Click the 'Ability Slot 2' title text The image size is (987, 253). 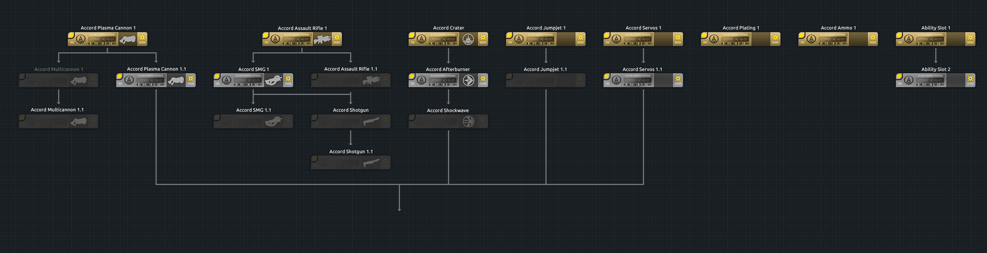coord(936,69)
